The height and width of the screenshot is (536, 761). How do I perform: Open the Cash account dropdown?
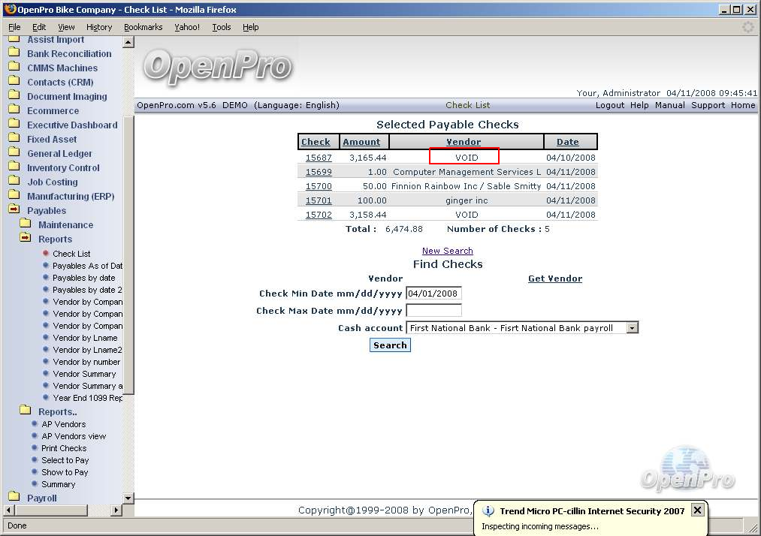[x=632, y=328]
